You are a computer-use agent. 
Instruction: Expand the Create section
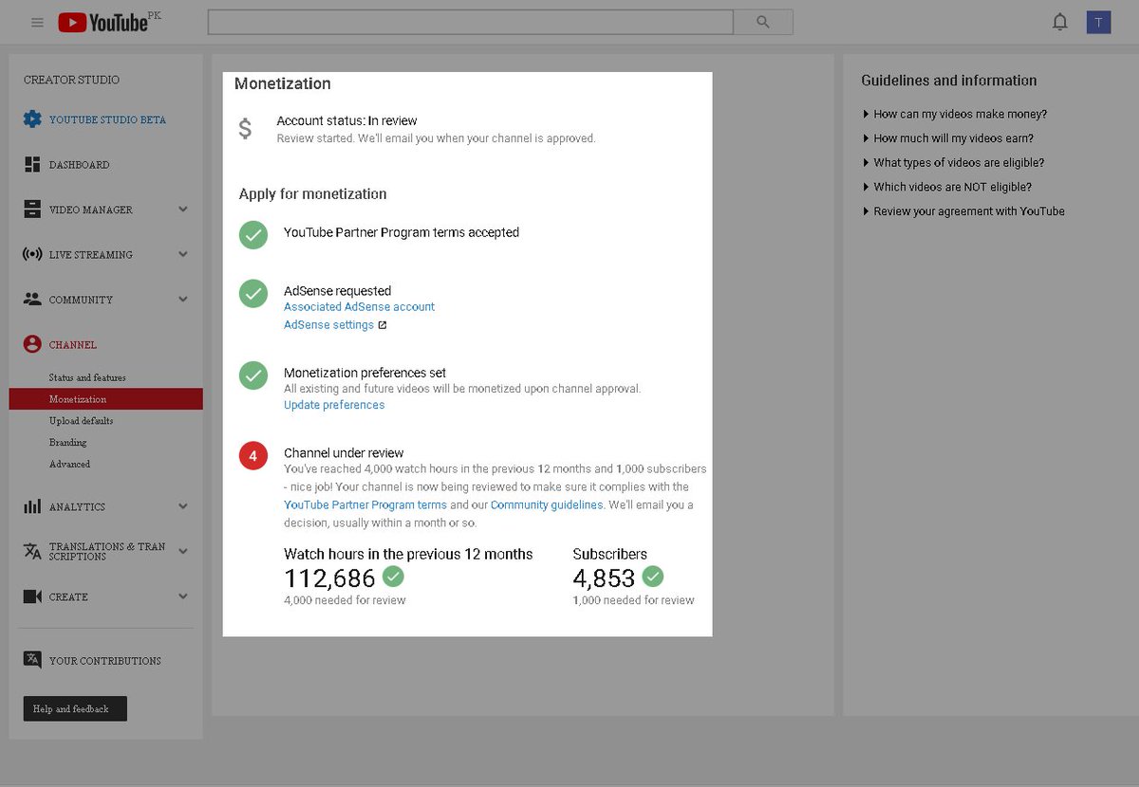[183, 596]
